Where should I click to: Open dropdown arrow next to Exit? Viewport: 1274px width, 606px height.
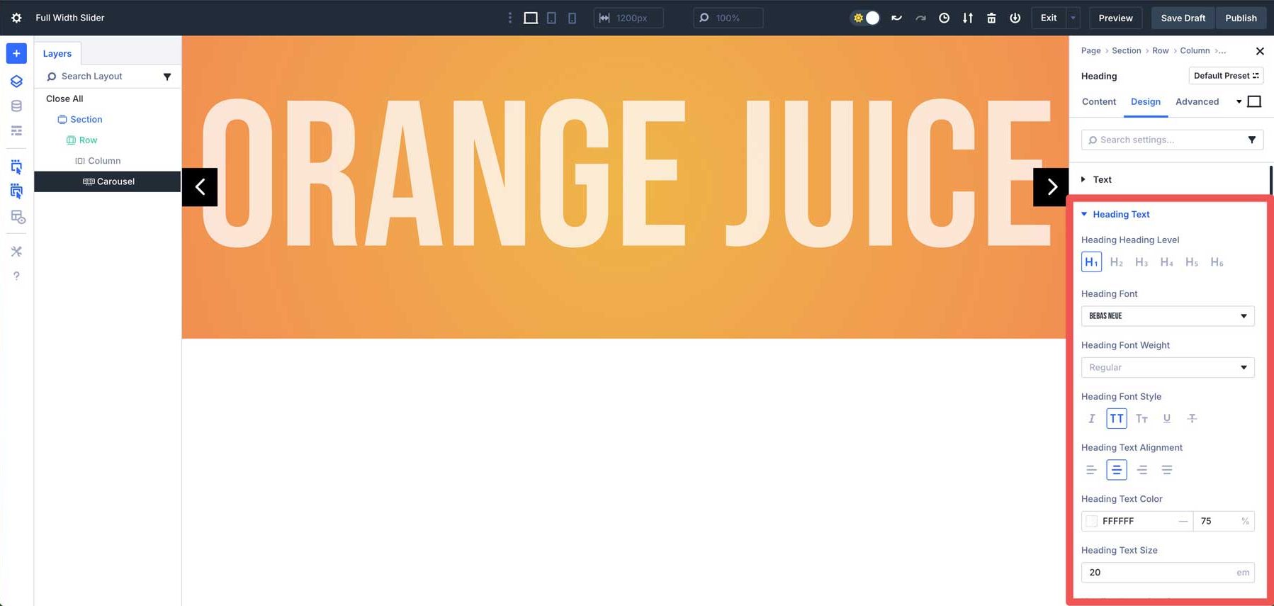click(1073, 18)
